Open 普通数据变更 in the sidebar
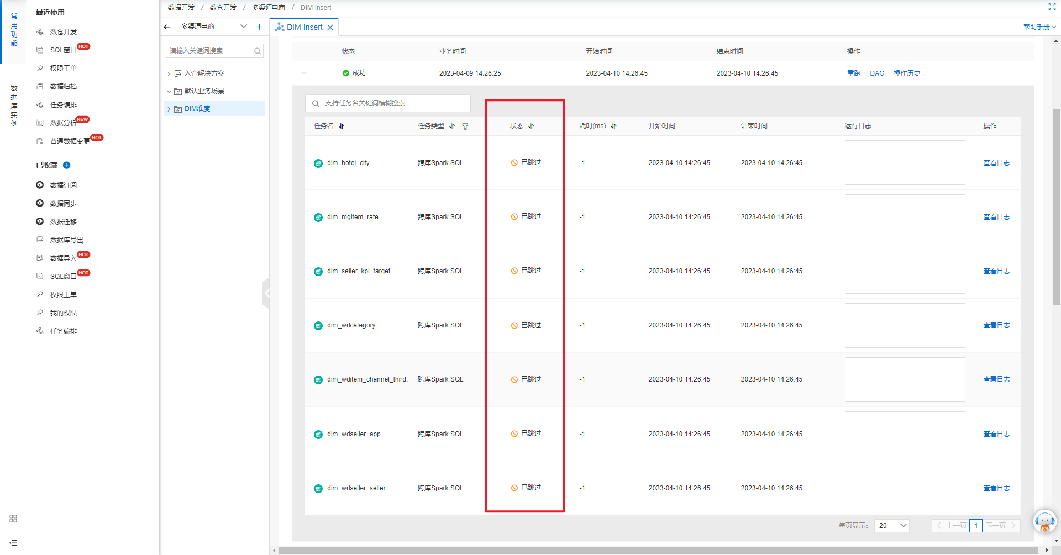This screenshot has height=555, width=1061. click(x=70, y=141)
